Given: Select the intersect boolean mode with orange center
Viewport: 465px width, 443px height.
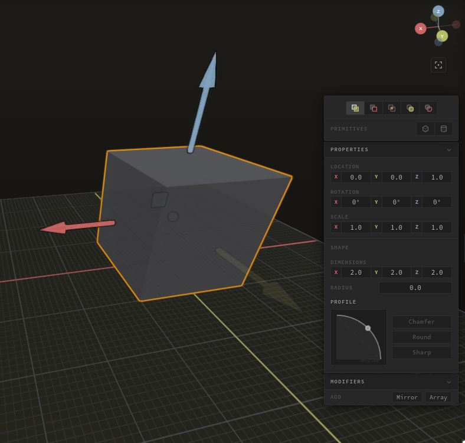Looking at the screenshot, I should point(392,108).
